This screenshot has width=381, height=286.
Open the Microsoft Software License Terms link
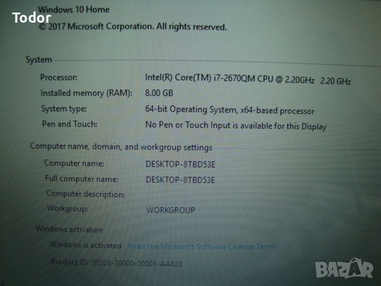pyautogui.click(x=202, y=246)
